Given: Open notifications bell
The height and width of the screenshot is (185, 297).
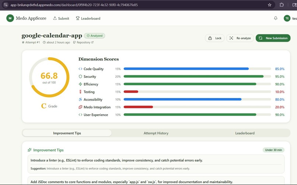Looking at the screenshot, I should (x=276, y=18).
